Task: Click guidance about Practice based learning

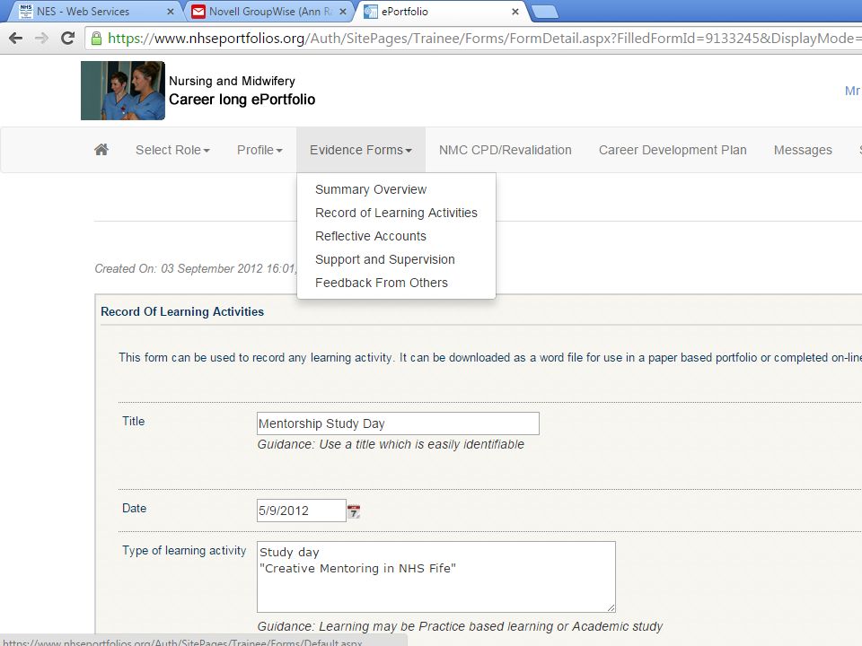Action: pos(460,626)
